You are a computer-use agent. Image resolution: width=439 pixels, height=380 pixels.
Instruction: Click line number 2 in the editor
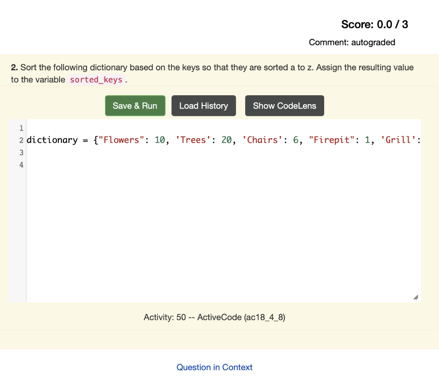coord(21,140)
